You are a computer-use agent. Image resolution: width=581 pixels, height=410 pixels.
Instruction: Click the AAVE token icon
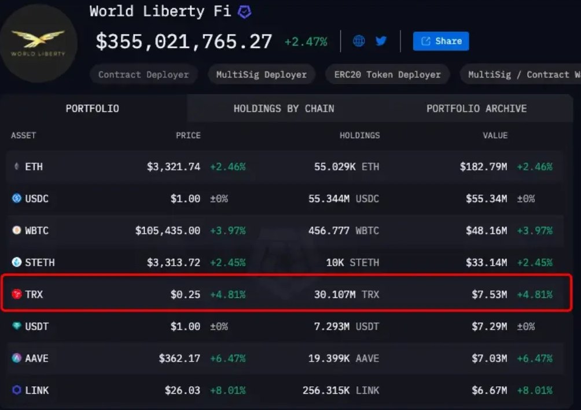[17, 358]
